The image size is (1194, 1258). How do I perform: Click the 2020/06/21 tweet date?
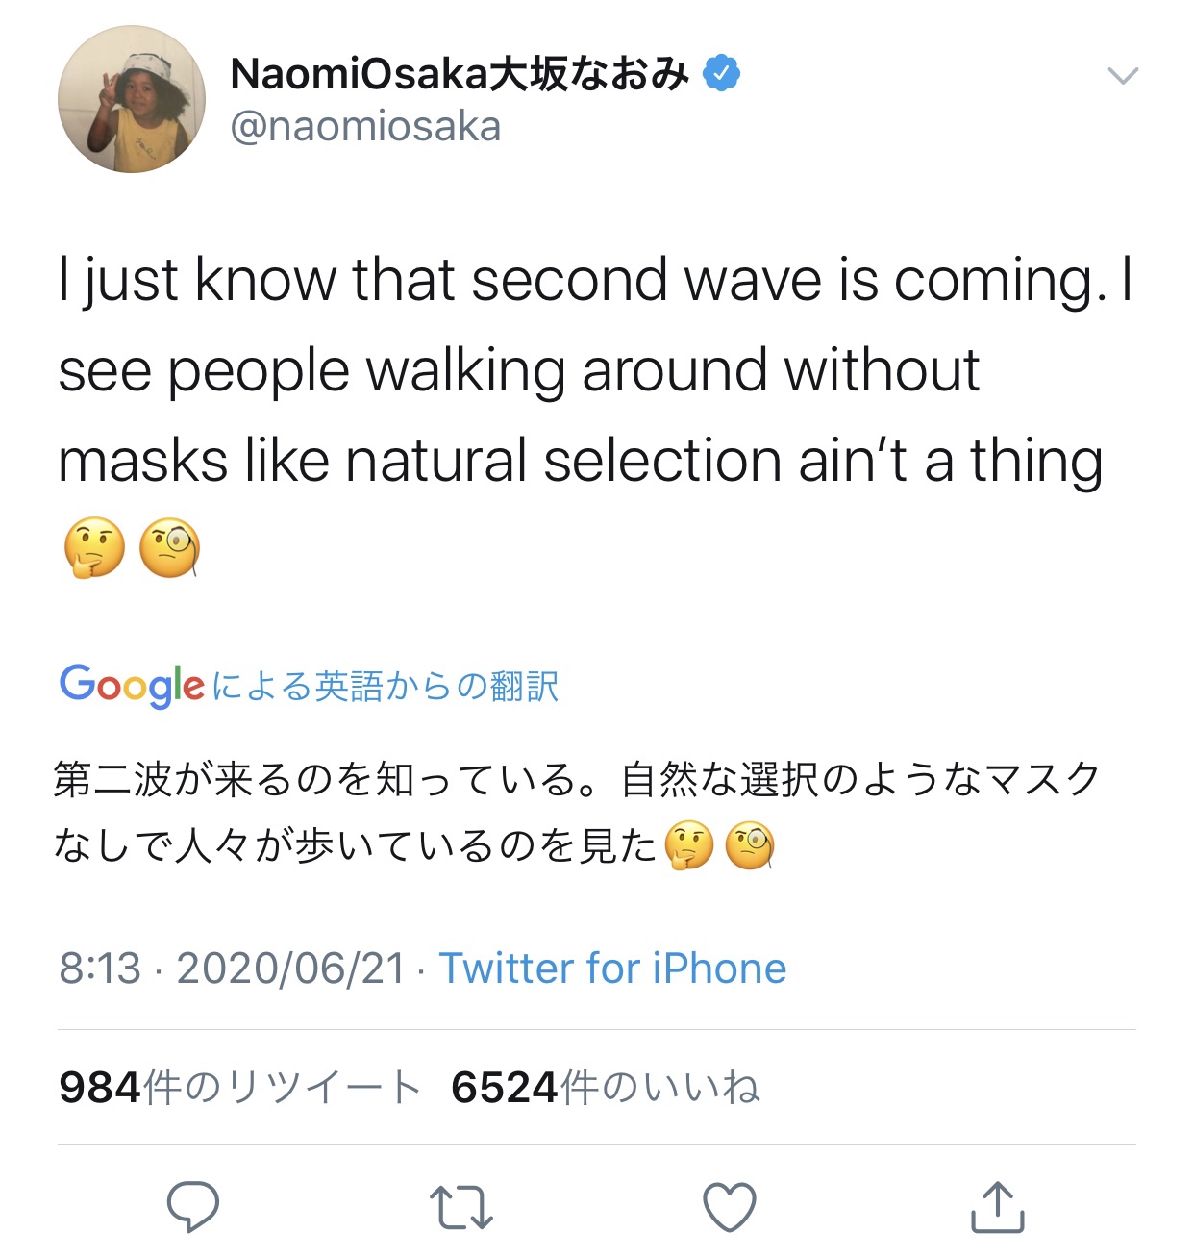point(291,969)
